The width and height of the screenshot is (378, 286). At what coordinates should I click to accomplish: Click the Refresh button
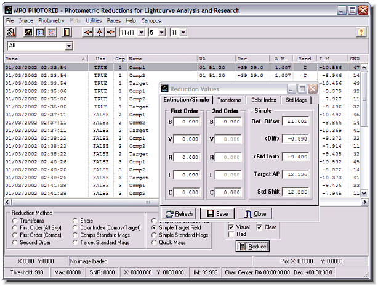point(179,214)
